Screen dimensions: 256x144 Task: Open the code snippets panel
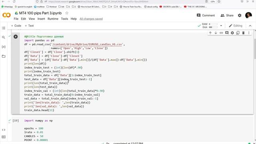[4, 130]
